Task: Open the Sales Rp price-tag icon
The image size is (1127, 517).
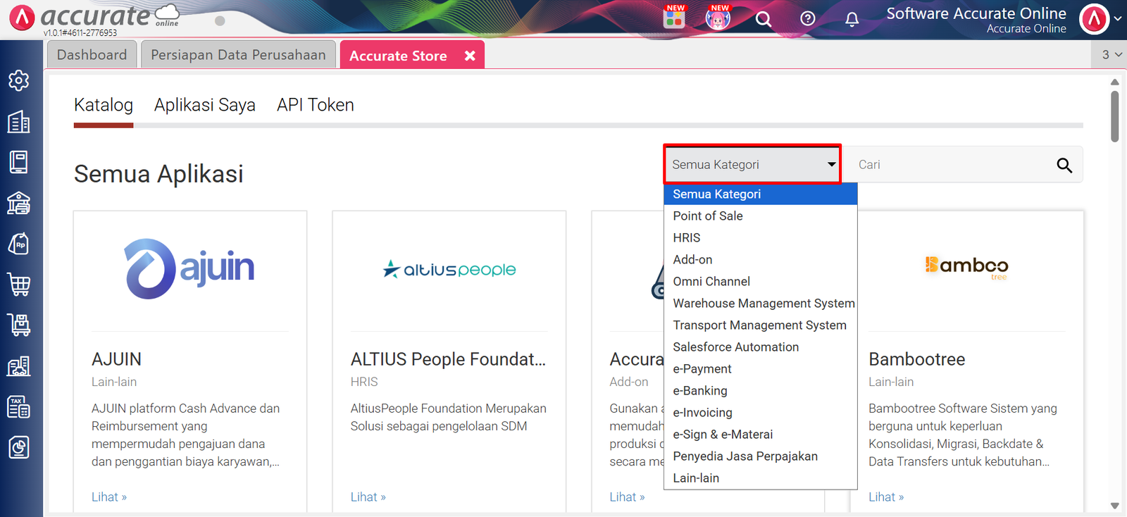Action: coord(19,244)
